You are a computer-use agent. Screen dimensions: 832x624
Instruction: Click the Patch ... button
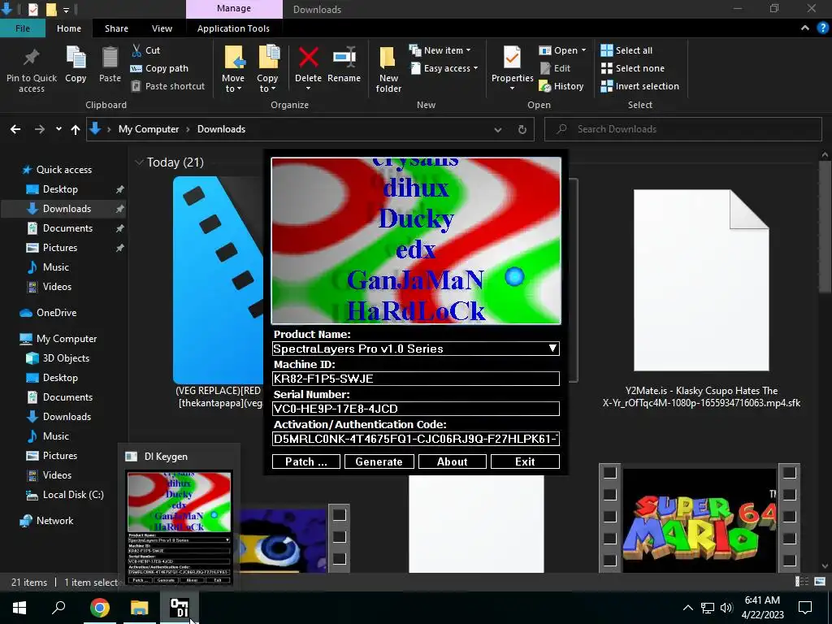306,461
